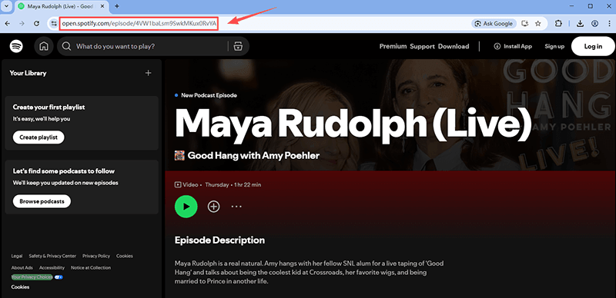Open the Download link

(x=454, y=46)
